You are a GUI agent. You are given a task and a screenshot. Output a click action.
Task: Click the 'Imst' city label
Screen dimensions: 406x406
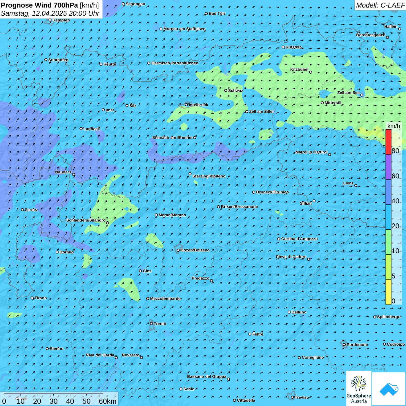[x=110, y=110]
